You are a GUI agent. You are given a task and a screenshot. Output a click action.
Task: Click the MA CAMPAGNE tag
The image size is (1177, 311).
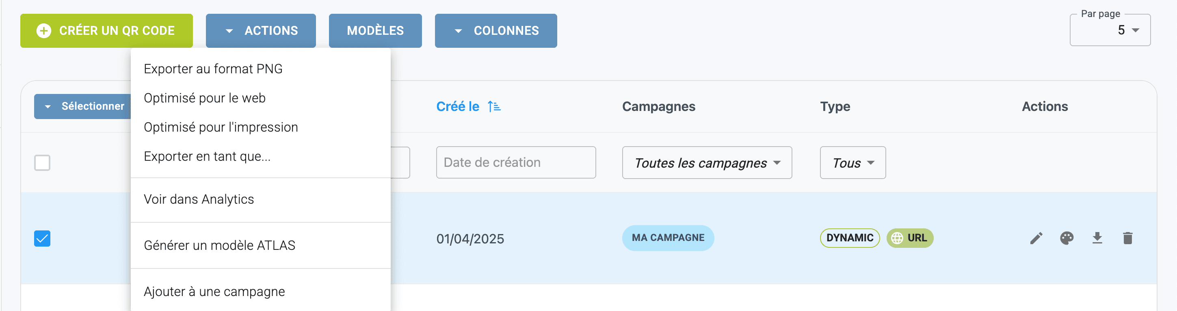tap(668, 238)
